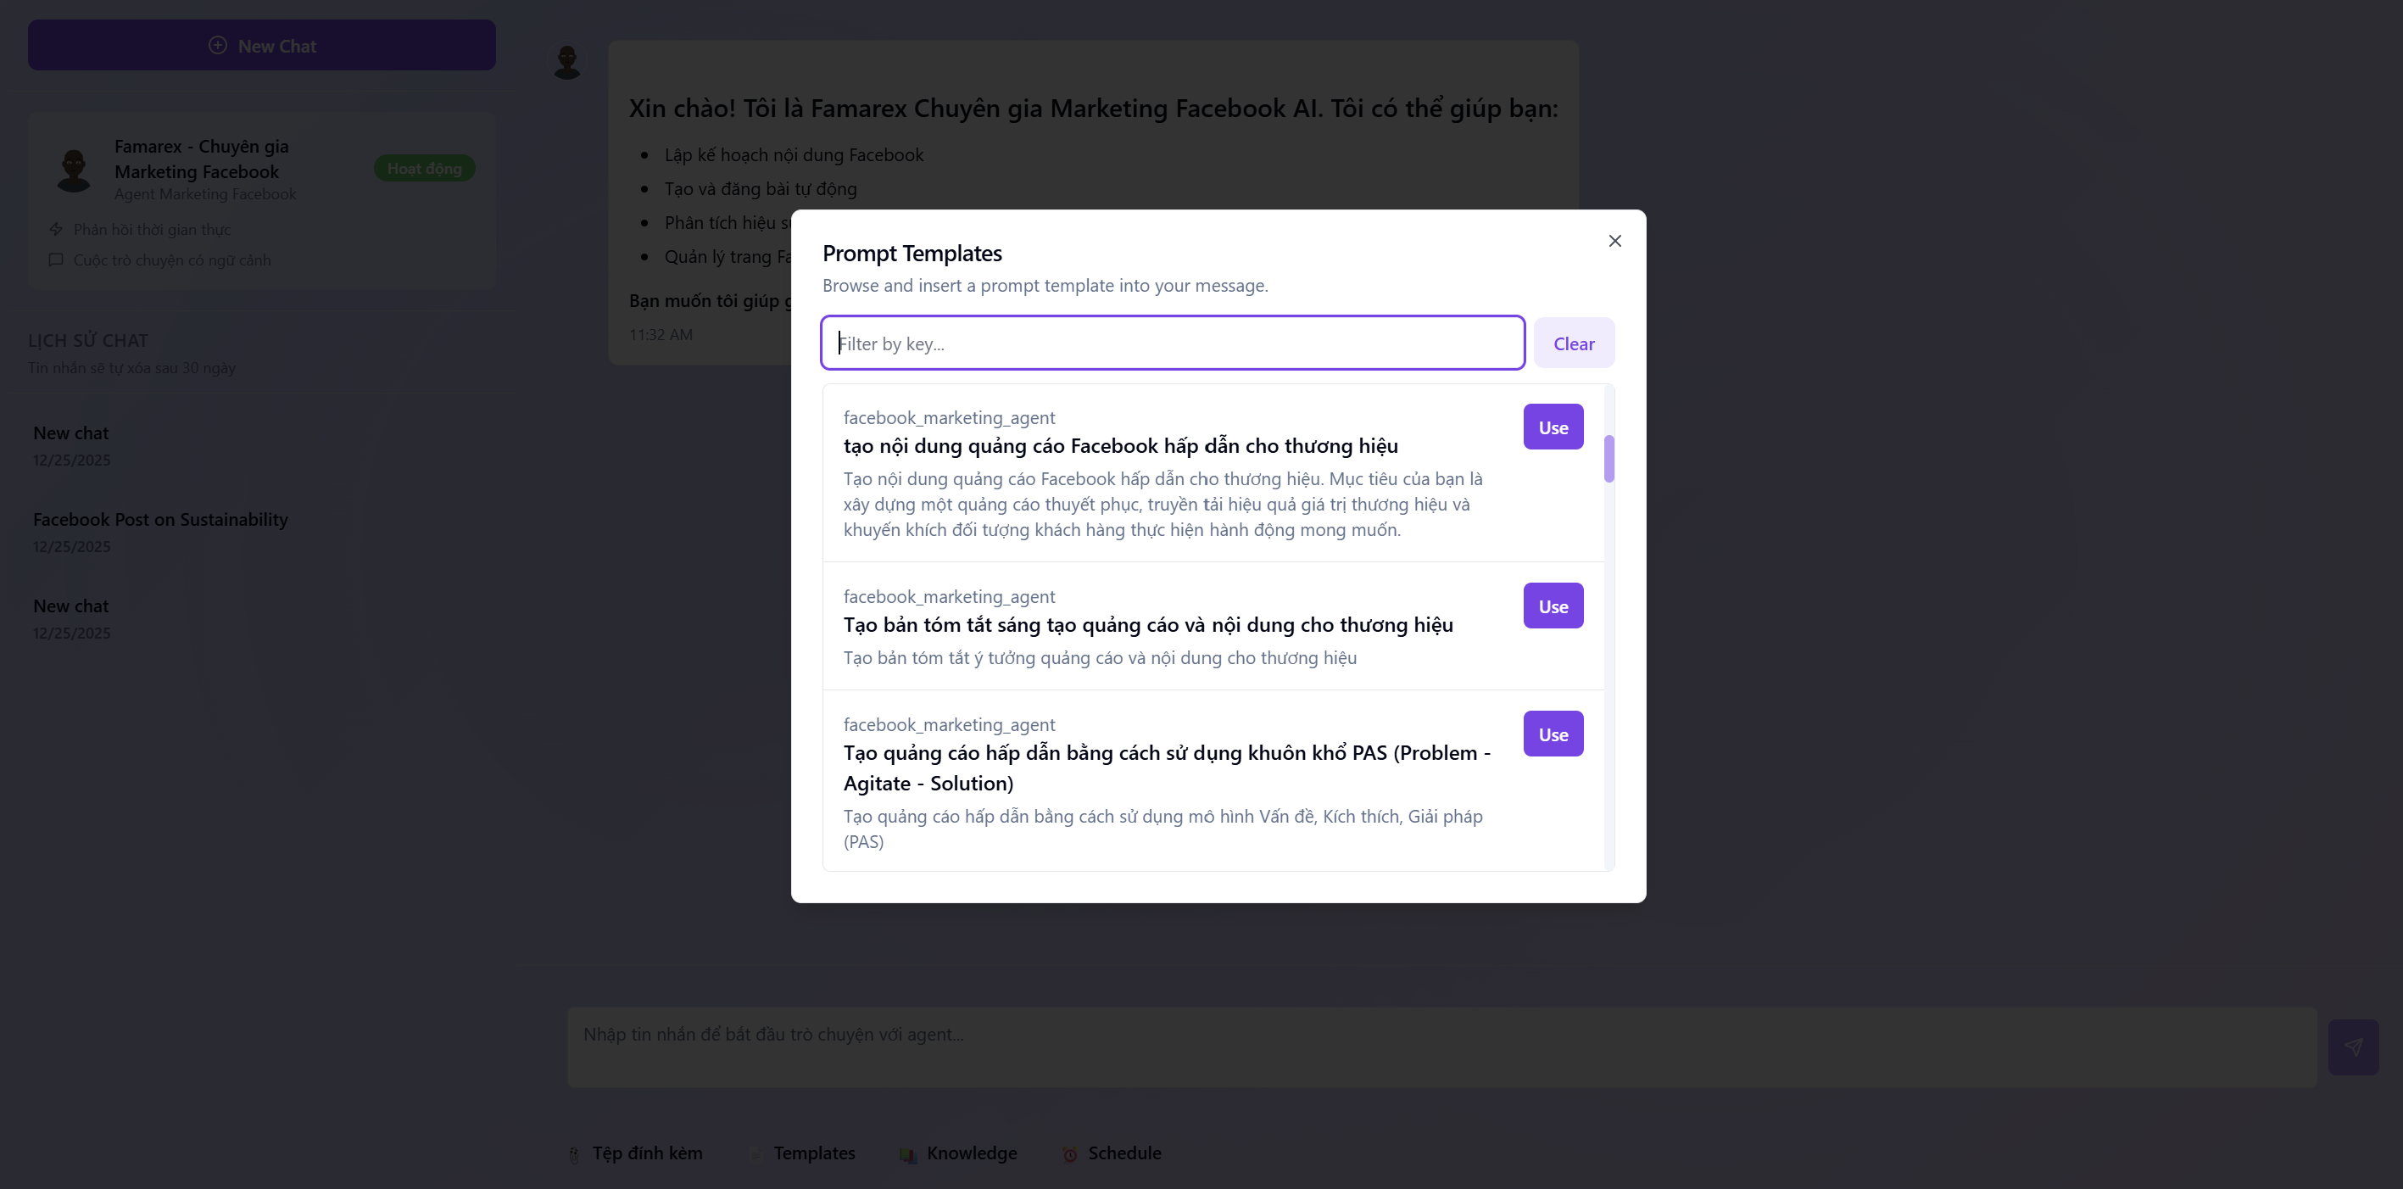This screenshot has width=2403, height=1189.
Task: Send the message with the paper plane icon
Action: [x=2353, y=1047]
